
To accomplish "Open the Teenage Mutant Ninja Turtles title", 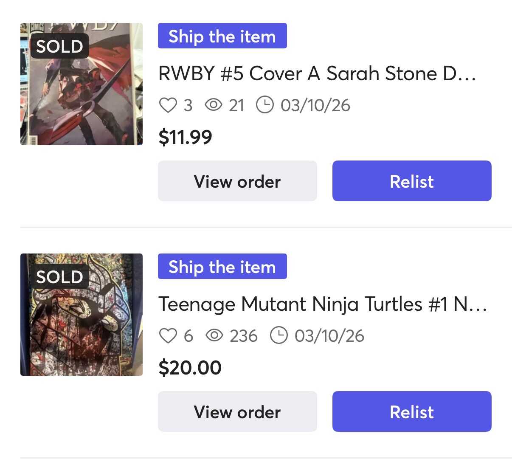I will [x=322, y=304].
